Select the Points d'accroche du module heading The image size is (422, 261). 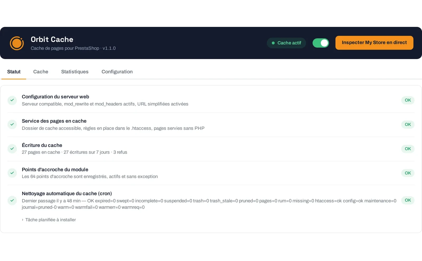click(55, 170)
